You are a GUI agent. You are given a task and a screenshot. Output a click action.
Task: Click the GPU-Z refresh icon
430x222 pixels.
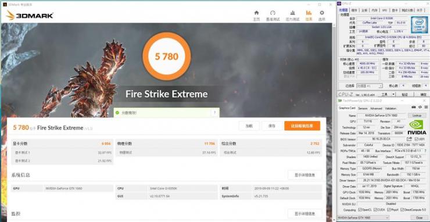coord(420,107)
